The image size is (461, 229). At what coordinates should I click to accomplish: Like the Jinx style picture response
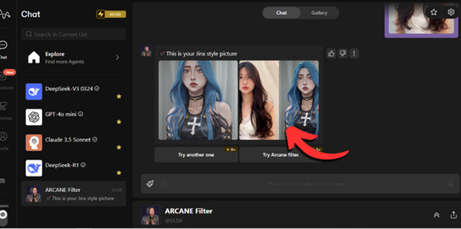click(331, 53)
